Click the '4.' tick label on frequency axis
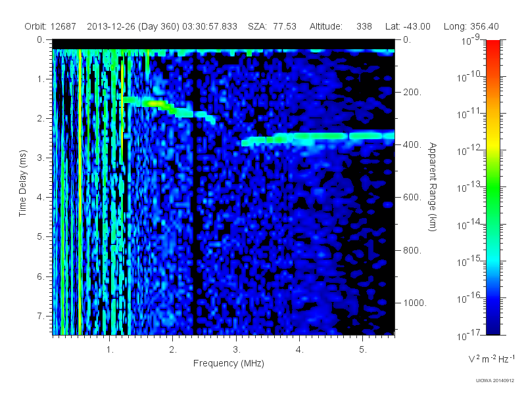 pyautogui.click(x=299, y=350)
